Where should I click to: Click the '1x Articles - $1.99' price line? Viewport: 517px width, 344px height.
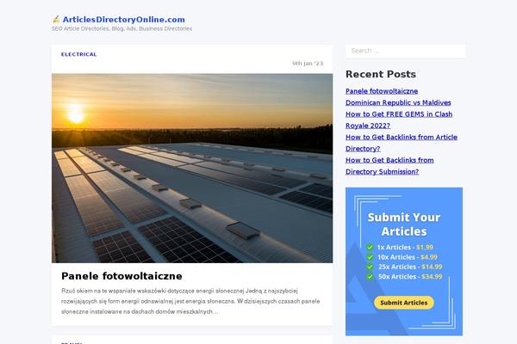click(405, 247)
